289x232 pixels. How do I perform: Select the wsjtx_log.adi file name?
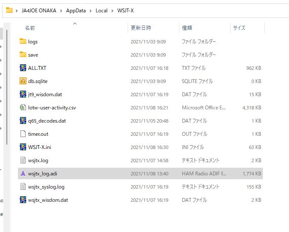coord(43,174)
